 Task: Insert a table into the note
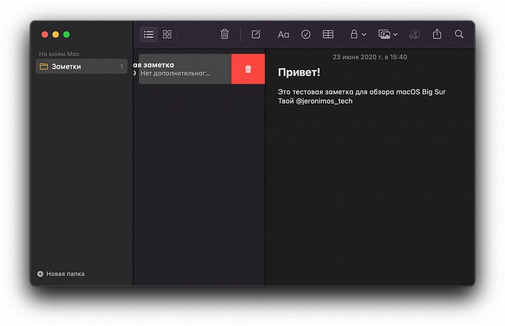coord(328,34)
